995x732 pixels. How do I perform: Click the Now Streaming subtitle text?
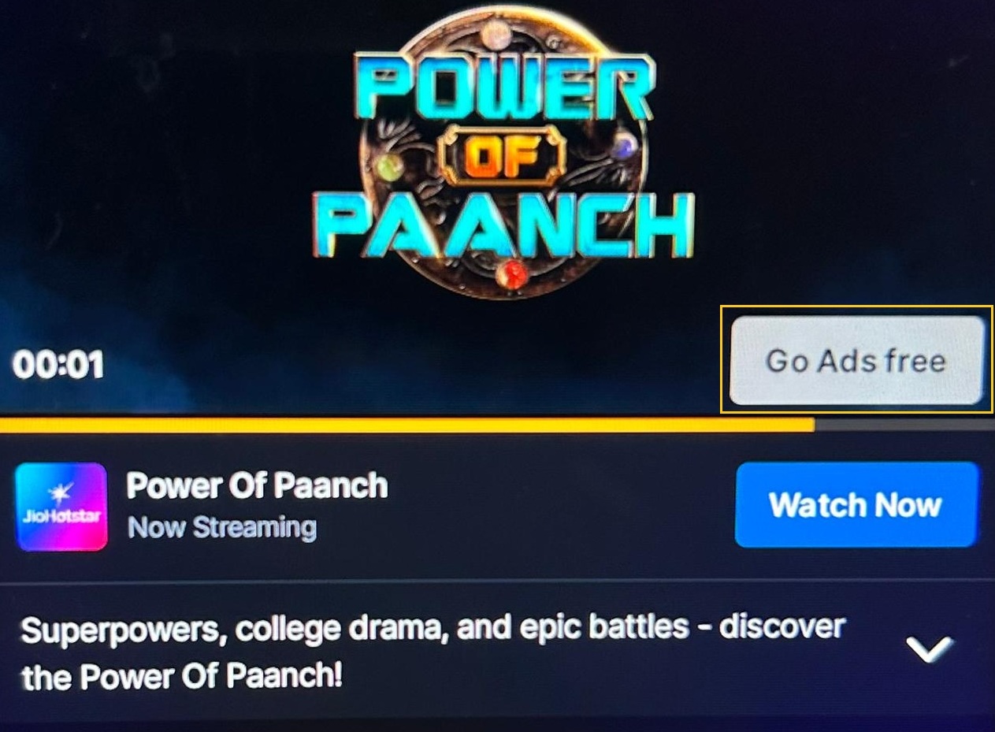[x=221, y=527]
